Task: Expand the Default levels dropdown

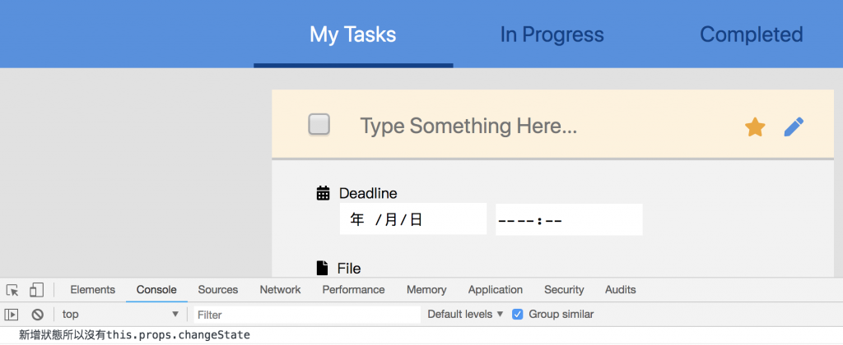Action: pyautogui.click(x=465, y=314)
